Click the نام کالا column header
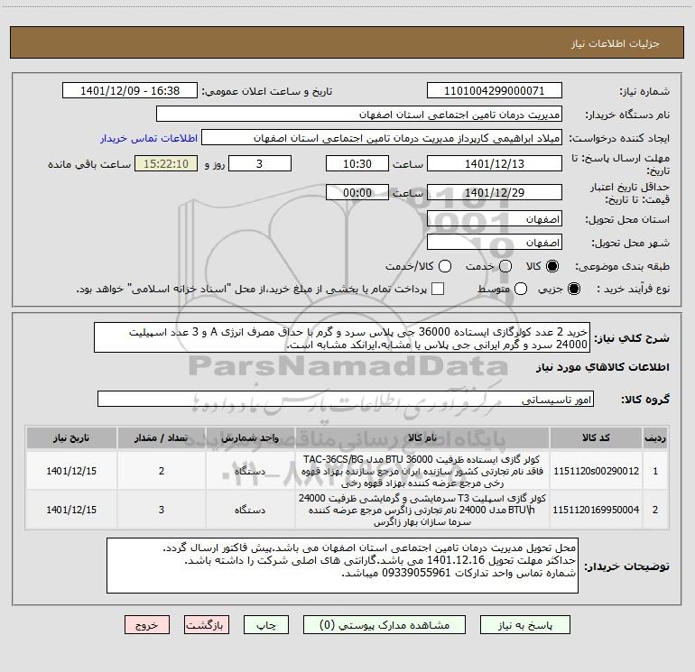 coord(422,437)
